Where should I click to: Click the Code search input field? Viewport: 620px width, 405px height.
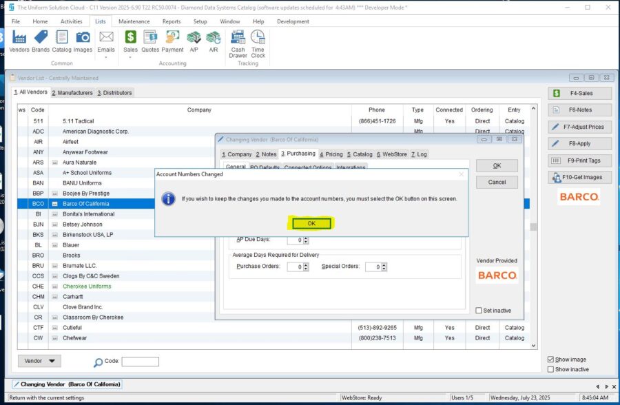point(140,362)
